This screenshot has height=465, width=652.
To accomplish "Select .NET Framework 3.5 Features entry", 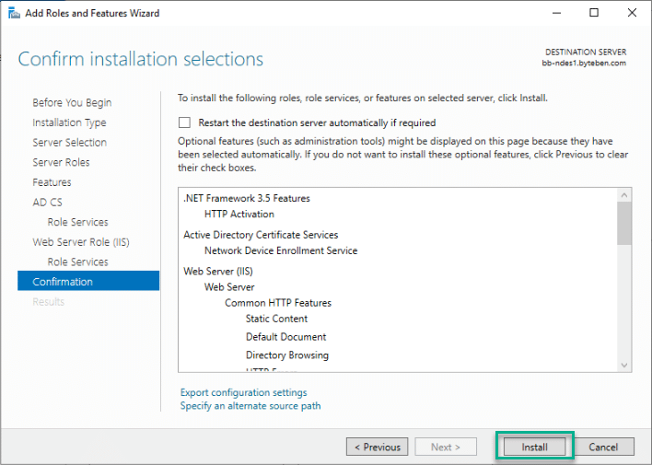I will click(247, 198).
